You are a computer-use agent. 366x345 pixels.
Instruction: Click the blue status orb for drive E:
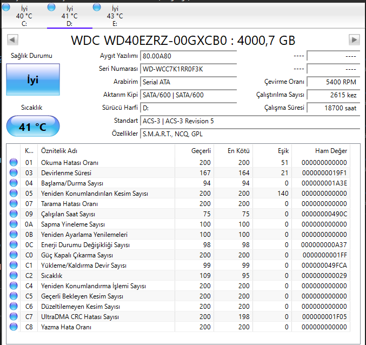[97, 7]
